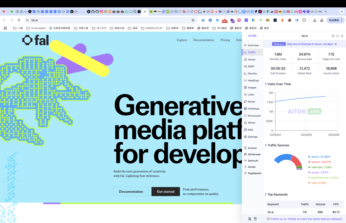Follow us on Twitter link
This screenshot has width=346, height=223.
(306, 219)
